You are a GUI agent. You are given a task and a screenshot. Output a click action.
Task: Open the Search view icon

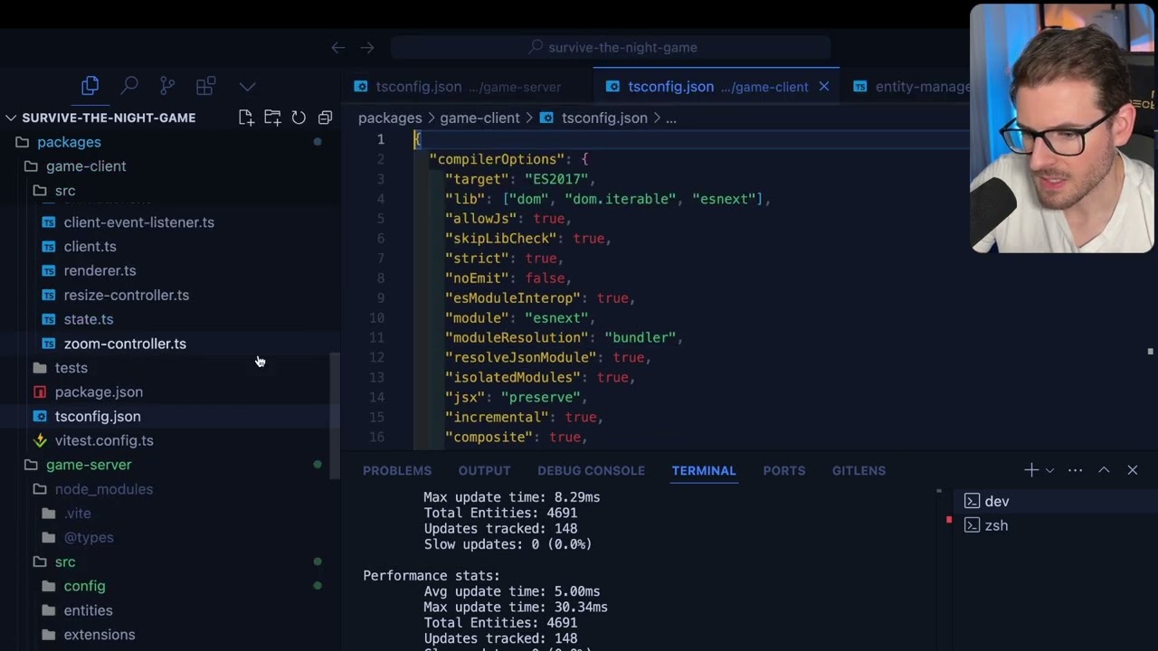pyautogui.click(x=129, y=86)
